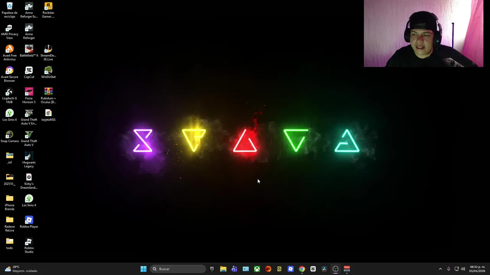The width and height of the screenshot is (490, 275).
Task: Open the network status tray icon
Action: point(457,269)
